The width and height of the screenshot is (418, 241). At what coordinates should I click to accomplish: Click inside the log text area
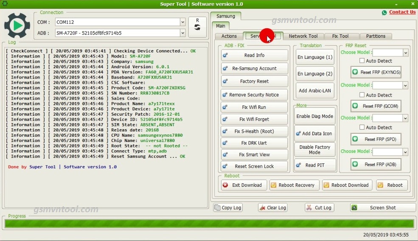[x=106, y=127]
